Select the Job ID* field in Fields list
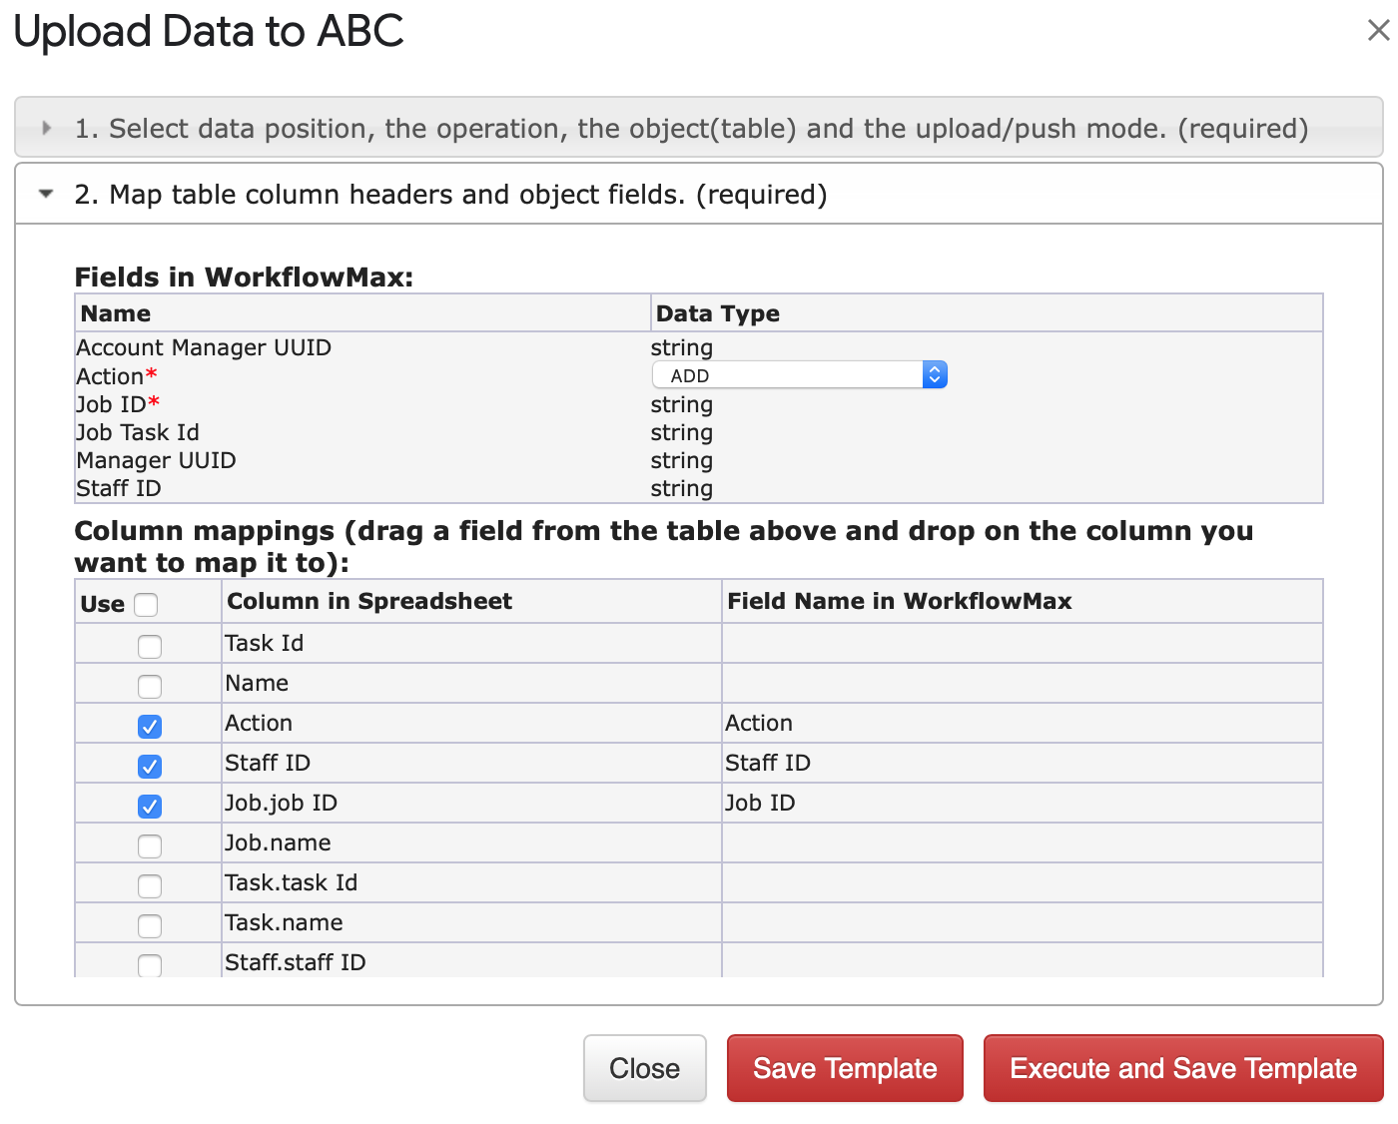Image resolution: width=1398 pixels, height=1124 pixels. click(x=118, y=404)
